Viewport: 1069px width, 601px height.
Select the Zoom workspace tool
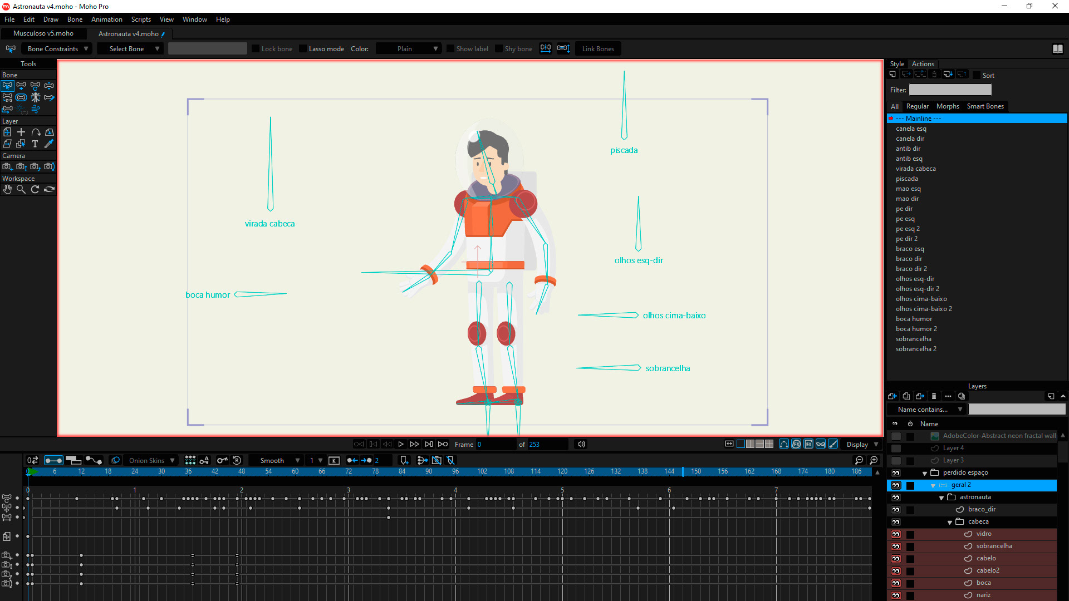click(x=21, y=189)
